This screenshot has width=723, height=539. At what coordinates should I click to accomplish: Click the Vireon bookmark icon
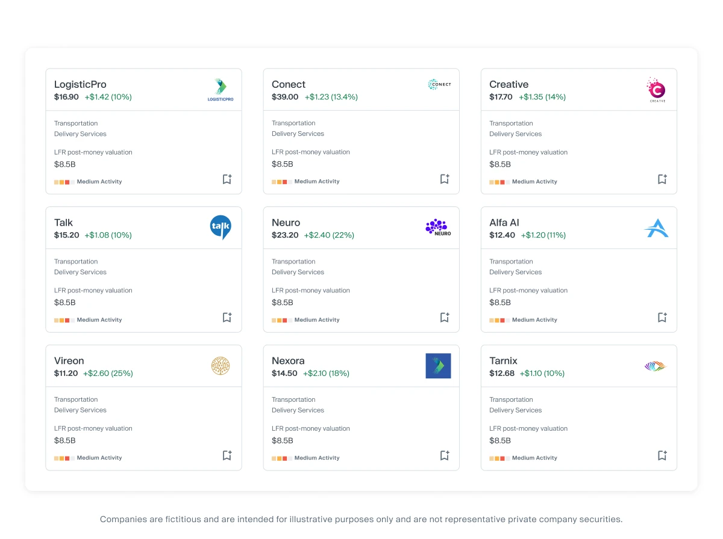tap(227, 455)
